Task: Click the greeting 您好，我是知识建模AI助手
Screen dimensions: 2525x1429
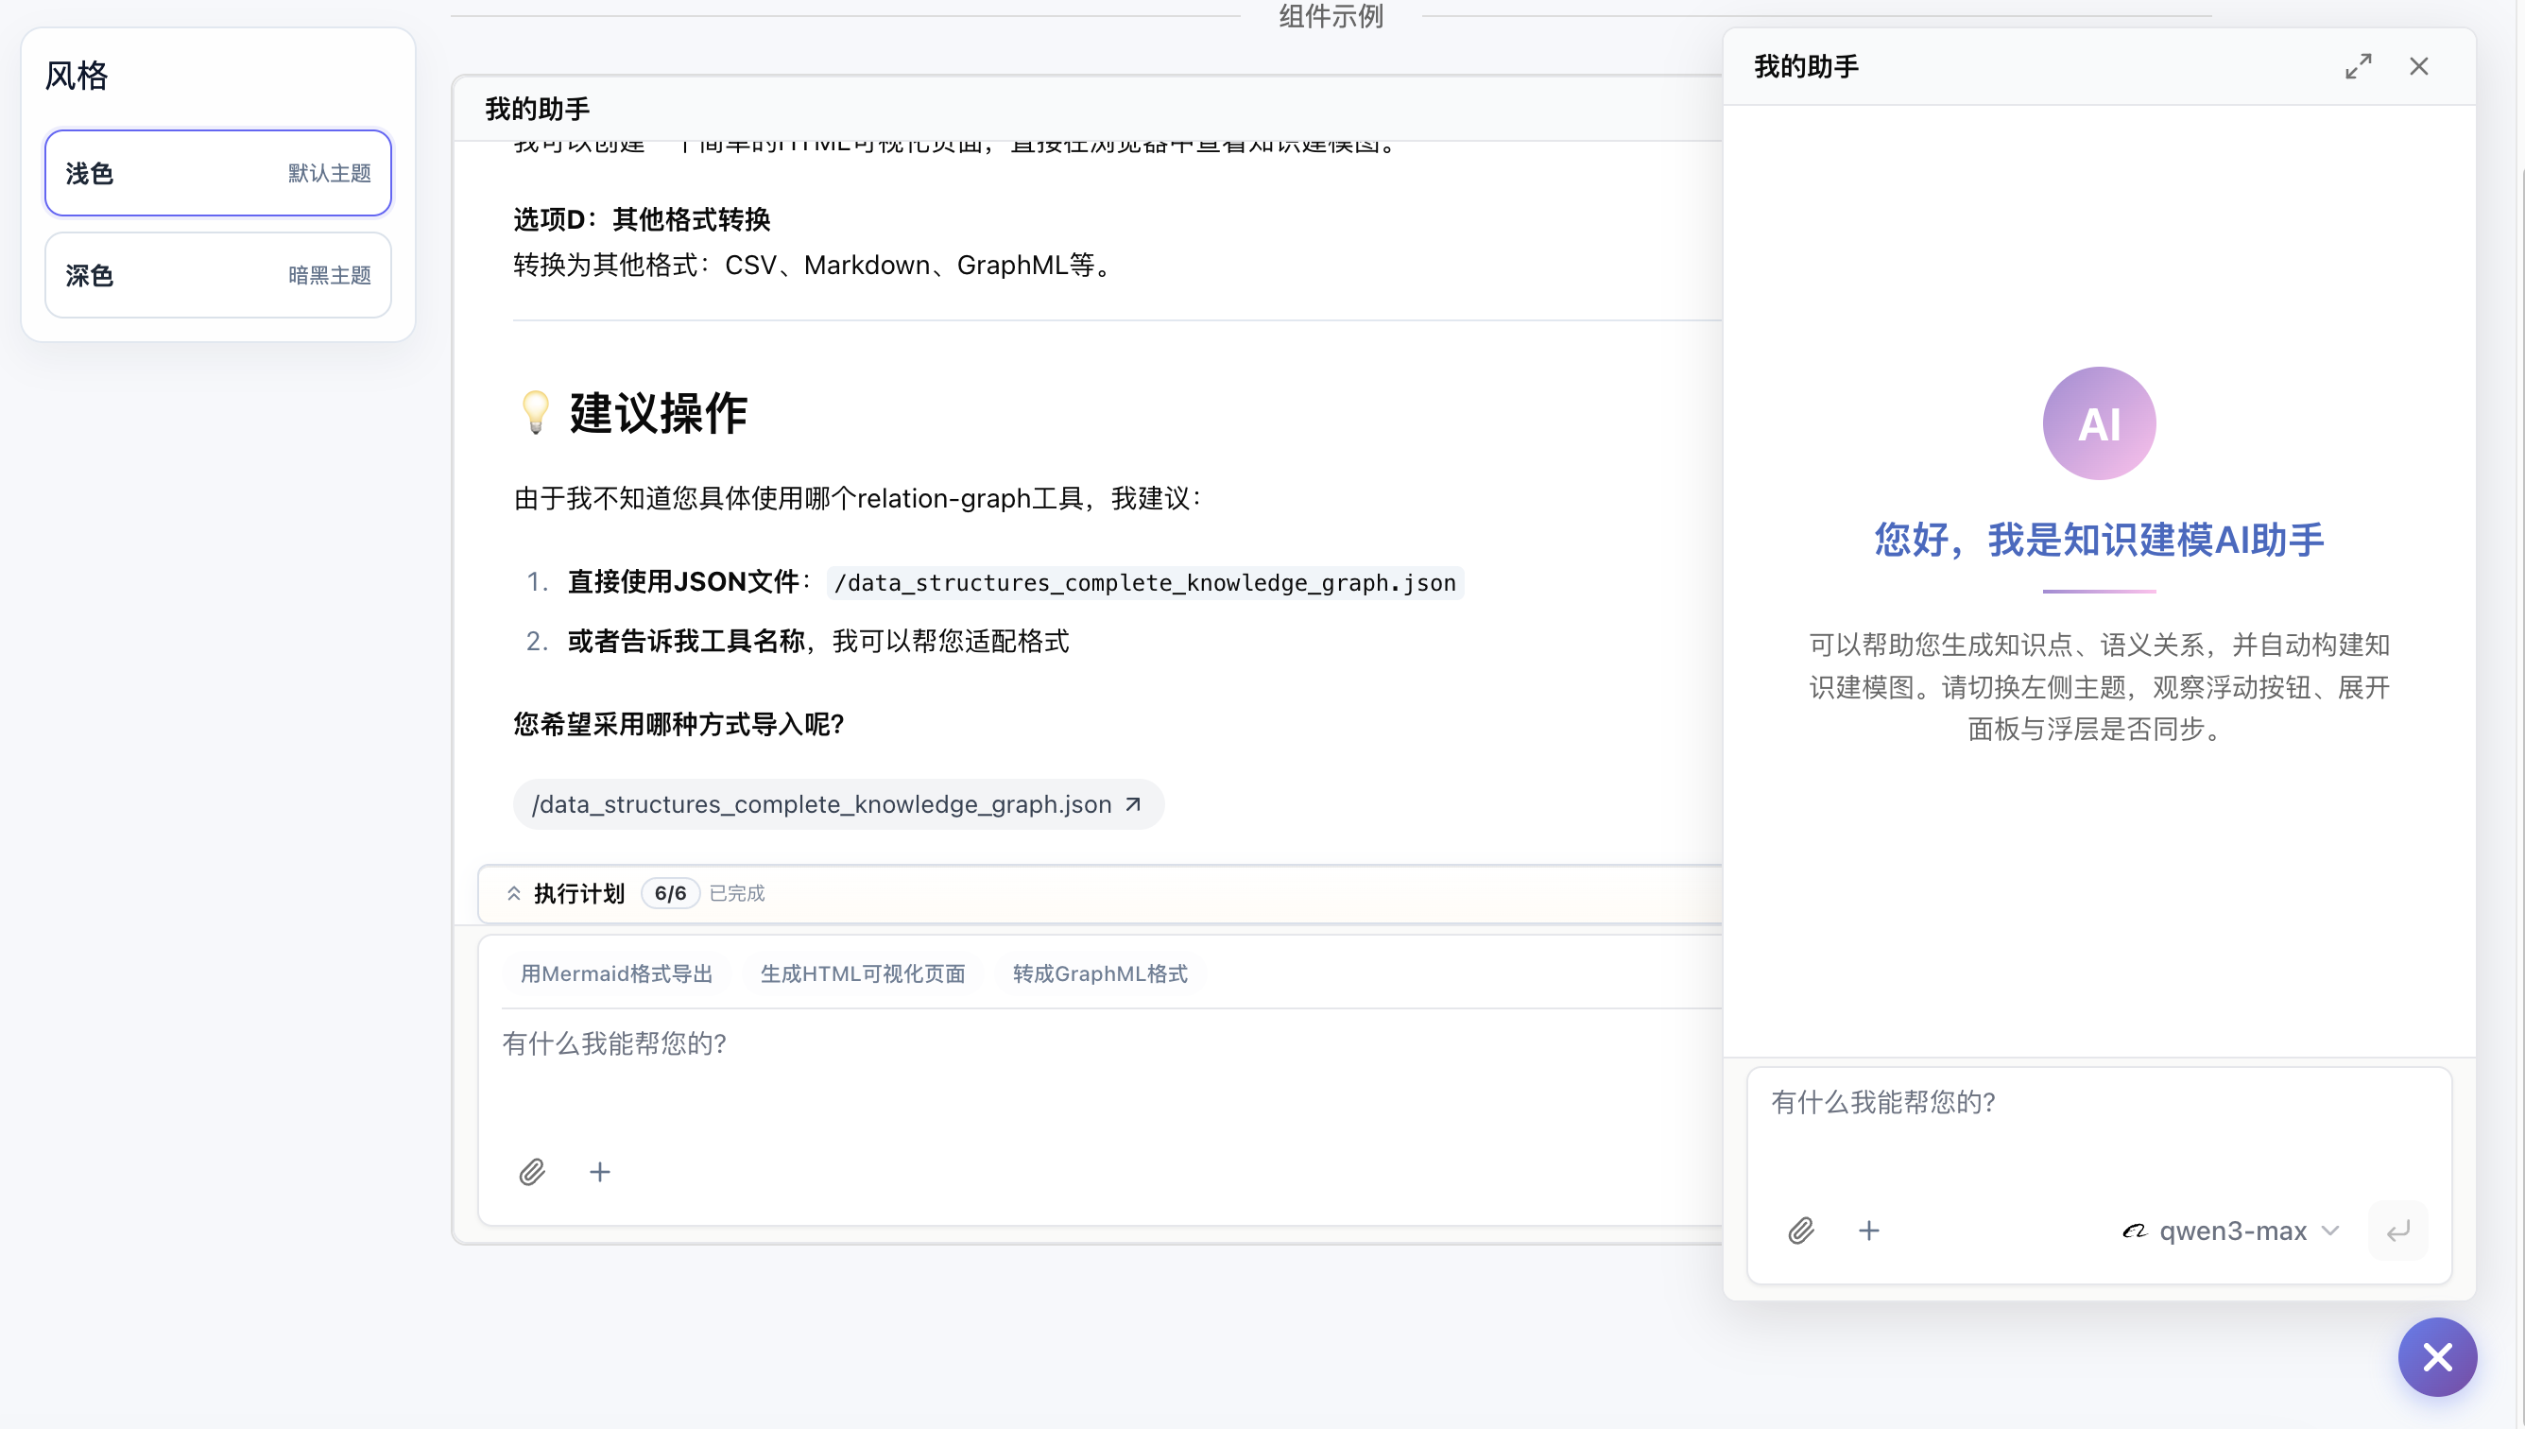Action: pyautogui.click(x=2099, y=540)
